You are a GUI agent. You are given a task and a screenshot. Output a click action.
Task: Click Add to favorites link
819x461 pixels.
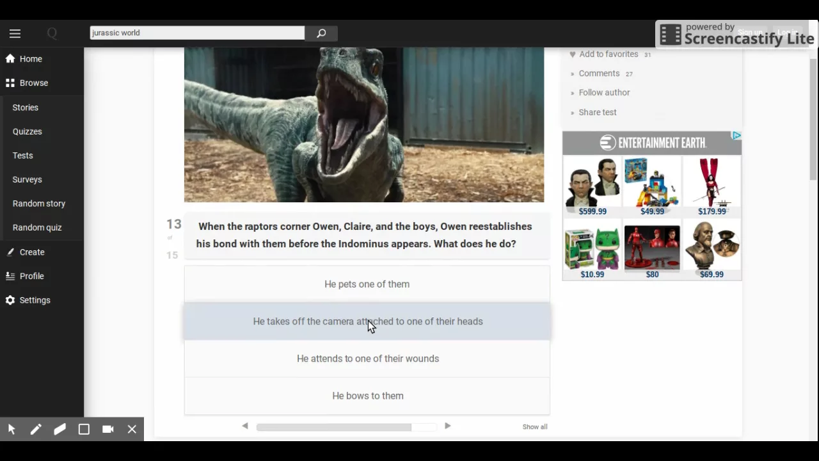[608, 54]
